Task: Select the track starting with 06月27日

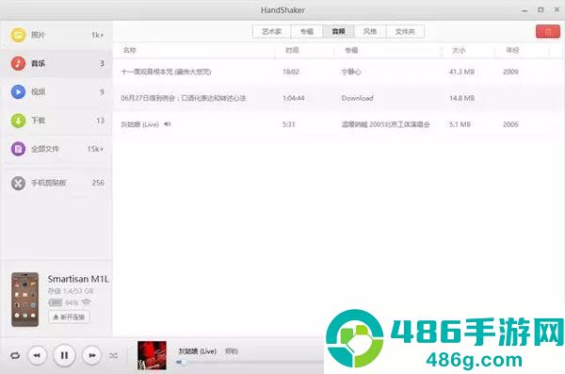Action: tap(338, 98)
